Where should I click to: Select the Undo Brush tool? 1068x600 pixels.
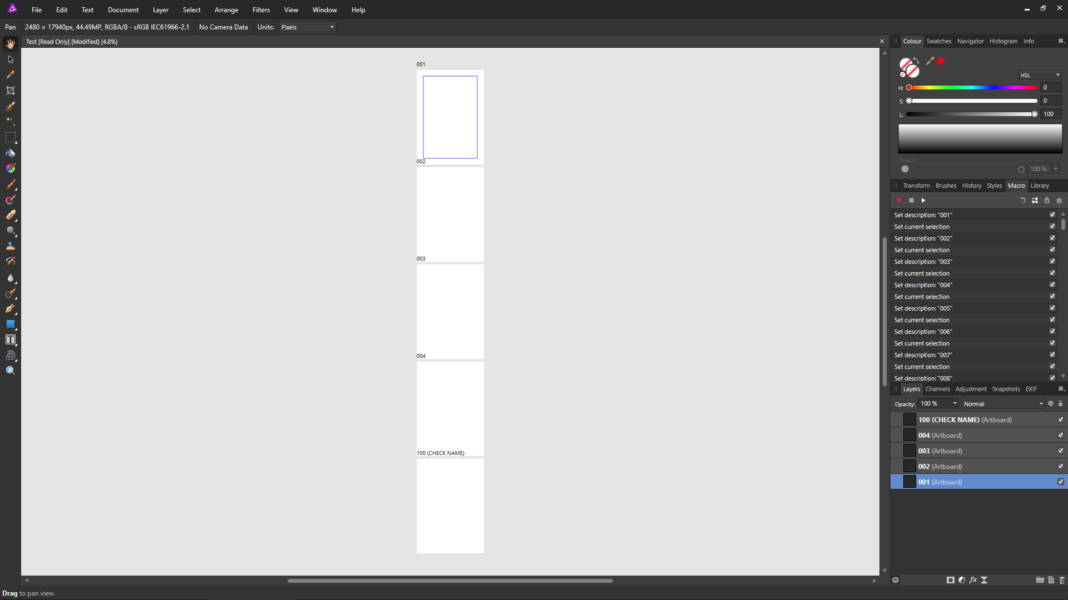[x=11, y=262]
